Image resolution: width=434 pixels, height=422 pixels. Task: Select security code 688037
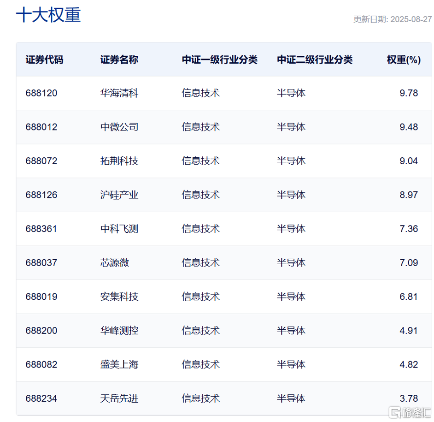pyautogui.click(x=41, y=263)
